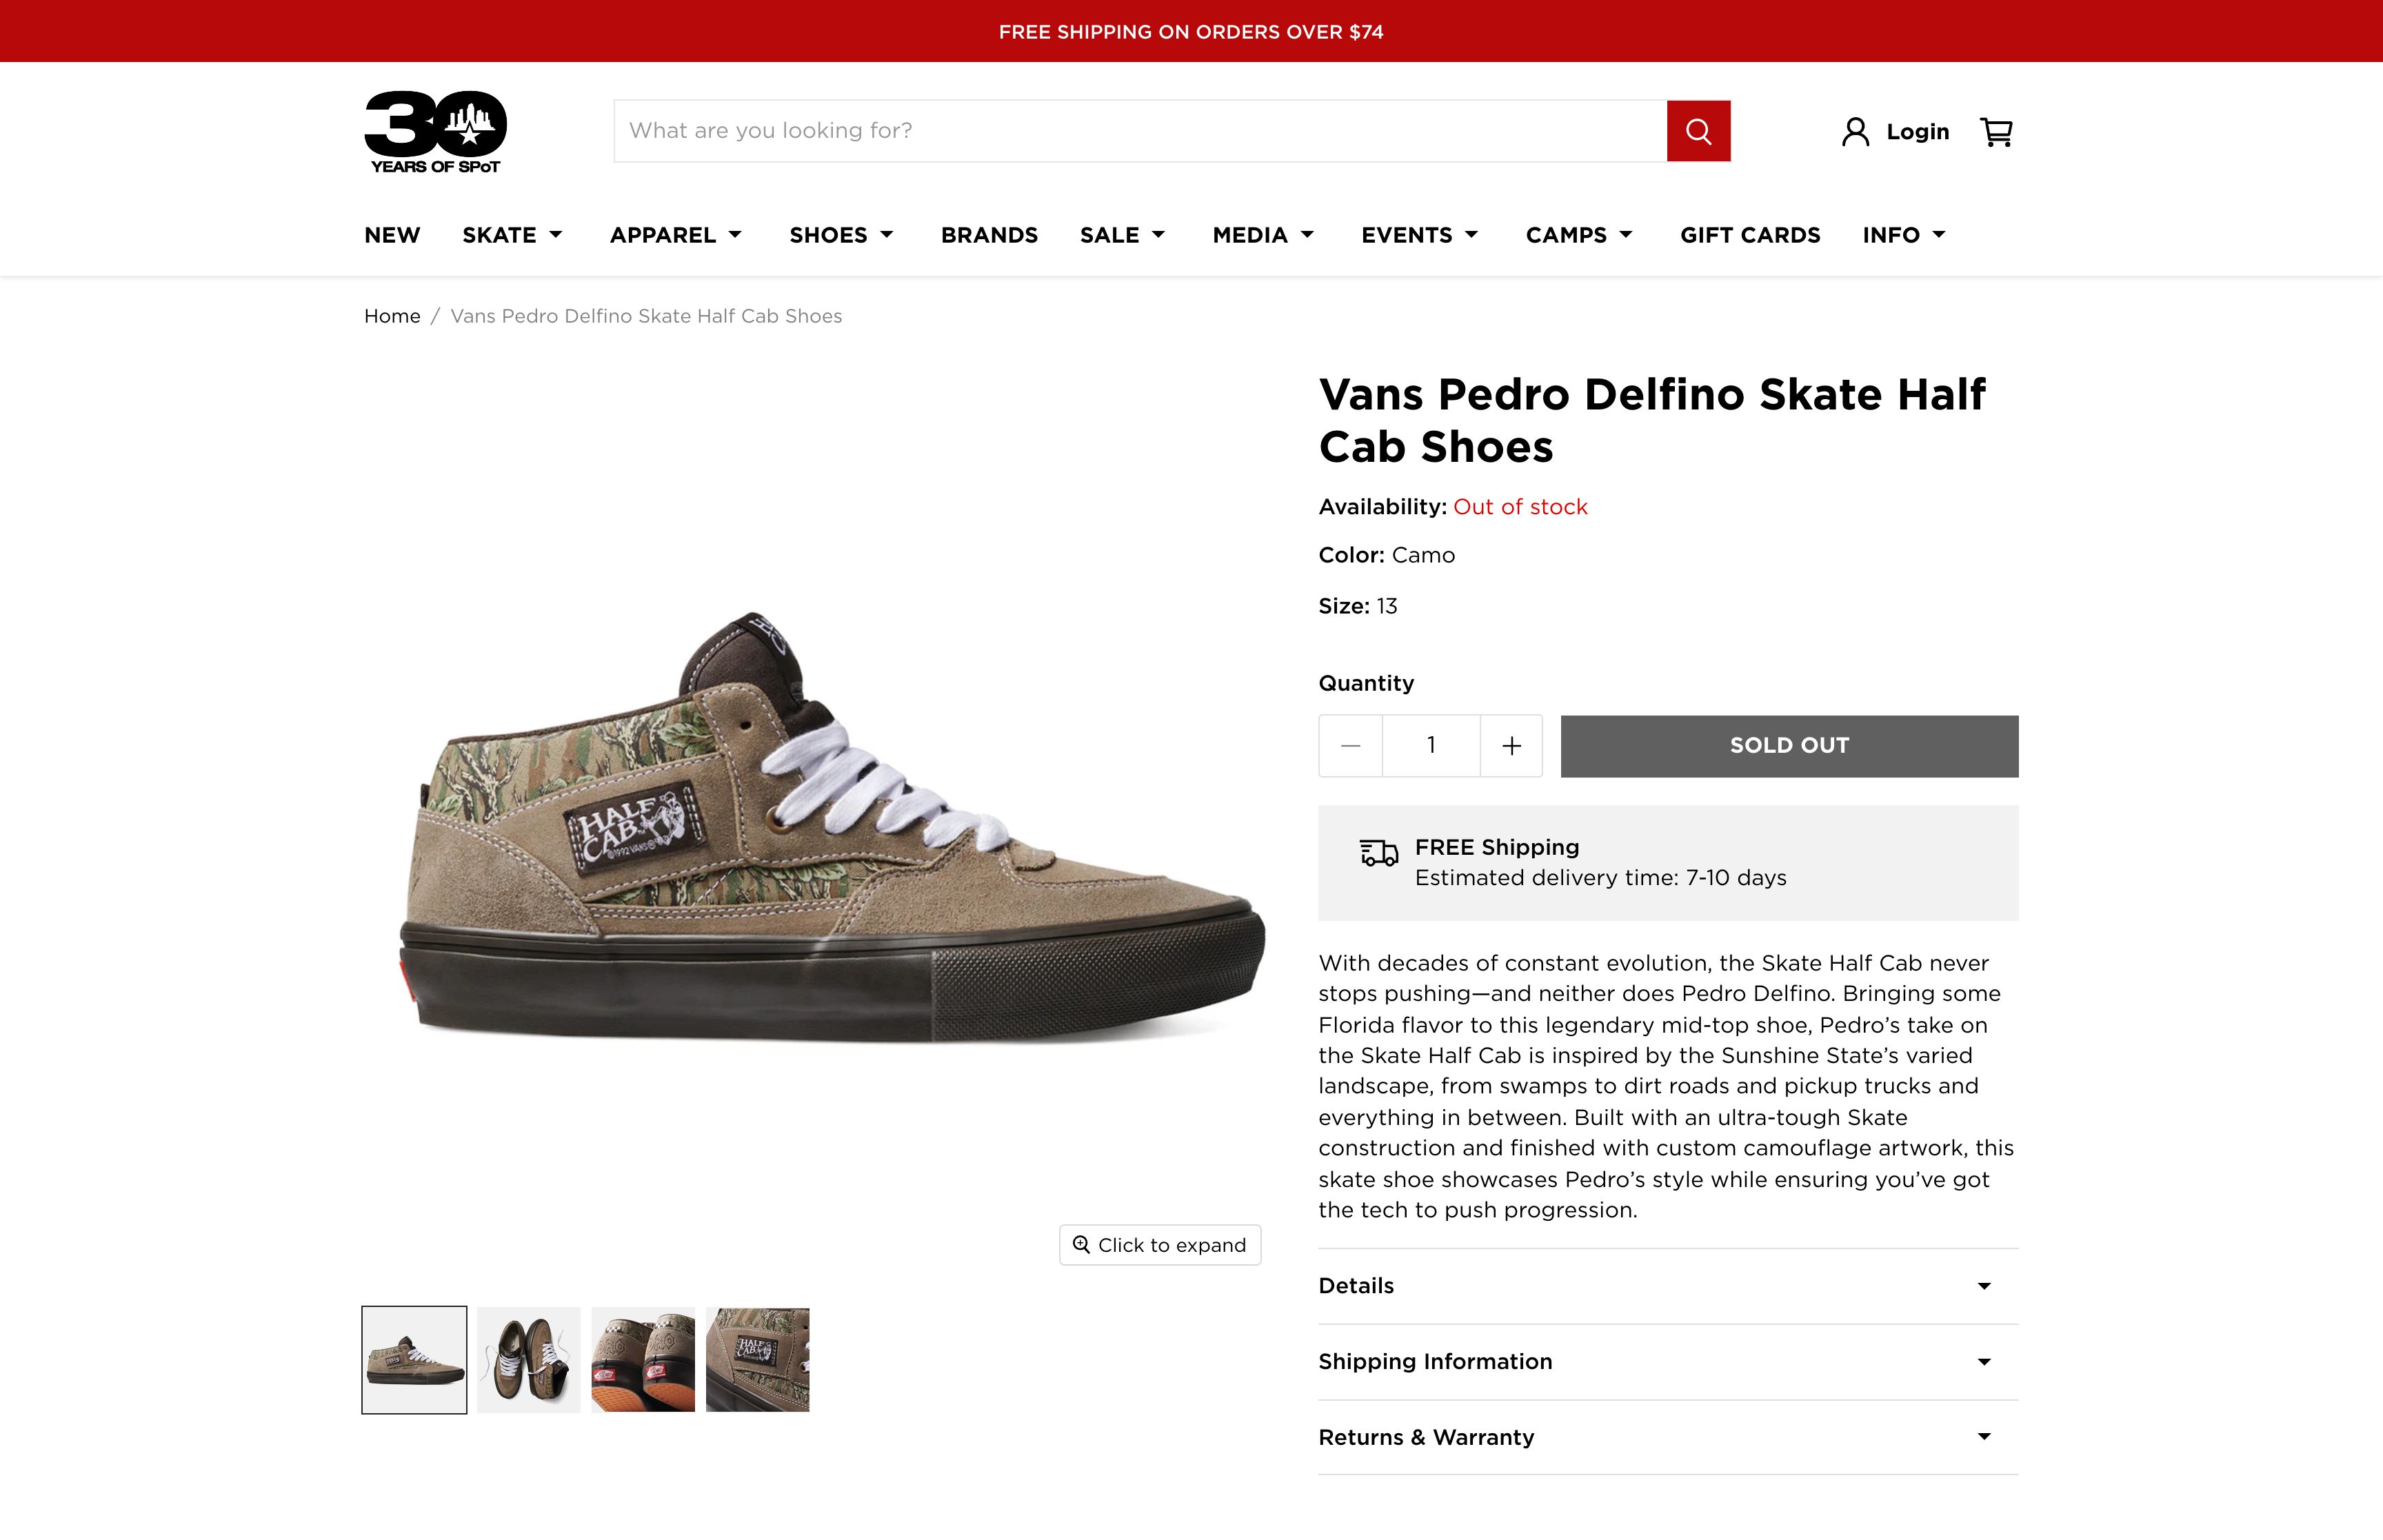Decrease quantity with the minus button
The height and width of the screenshot is (1540, 2383).
pyautogui.click(x=1350, y=746)
